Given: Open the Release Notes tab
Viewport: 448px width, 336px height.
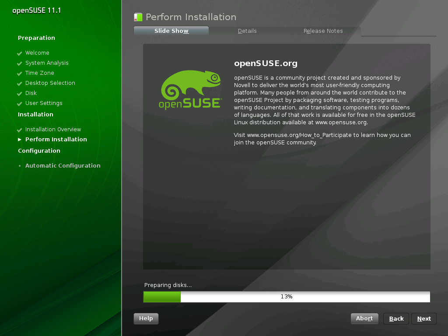Looking at the screenshot, I should click(x=323, y=31).
